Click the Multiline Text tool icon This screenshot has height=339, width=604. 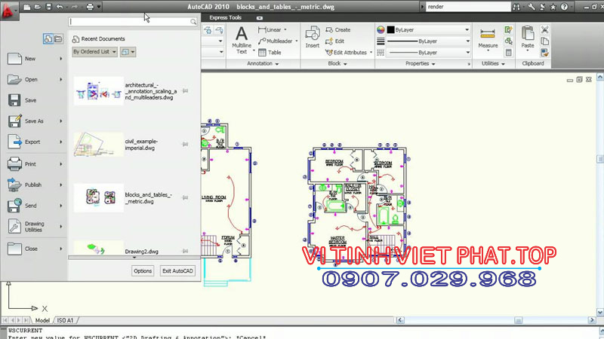242,38
